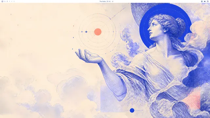This screenshot has width=210, height=118.
Task: Switch to workspace 2
Action: click(7, 1)
